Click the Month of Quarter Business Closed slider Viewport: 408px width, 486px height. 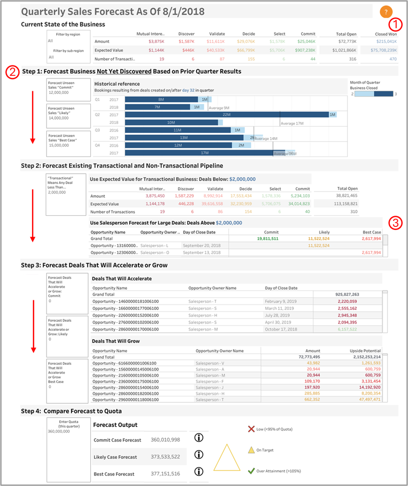click(x=374, y=94)
